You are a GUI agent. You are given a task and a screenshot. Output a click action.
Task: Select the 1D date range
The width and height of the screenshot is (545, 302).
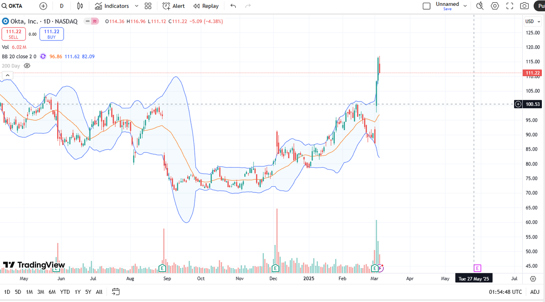tap(6, 292)
